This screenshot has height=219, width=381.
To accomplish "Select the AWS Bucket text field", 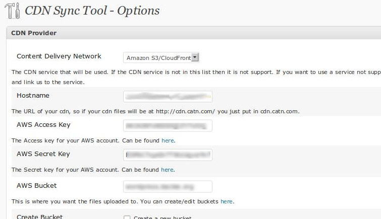I will coord(168,186).
